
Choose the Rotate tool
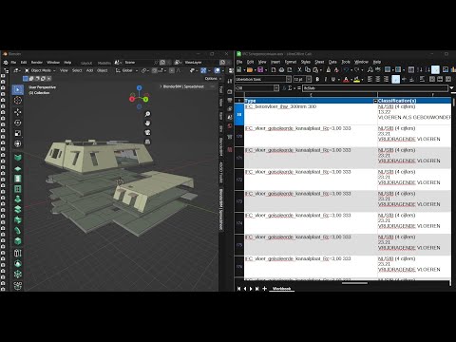(x=18, y=123)
